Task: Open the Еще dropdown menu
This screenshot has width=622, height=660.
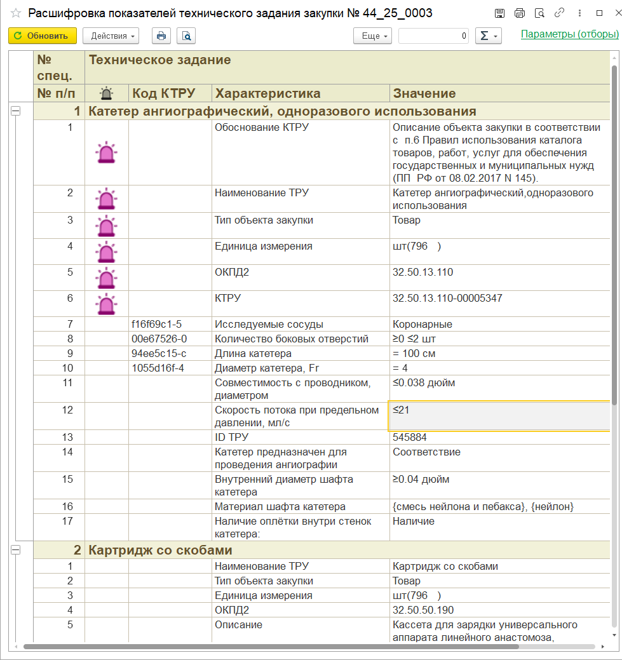Action: click(373, 36)
